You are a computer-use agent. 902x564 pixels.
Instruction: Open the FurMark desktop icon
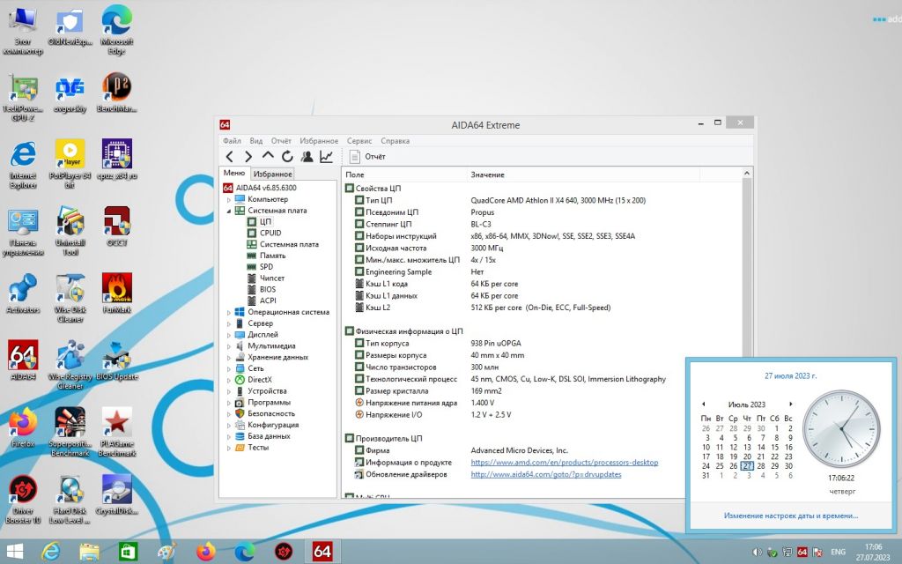pyautogui.click(x=117, y=294)
